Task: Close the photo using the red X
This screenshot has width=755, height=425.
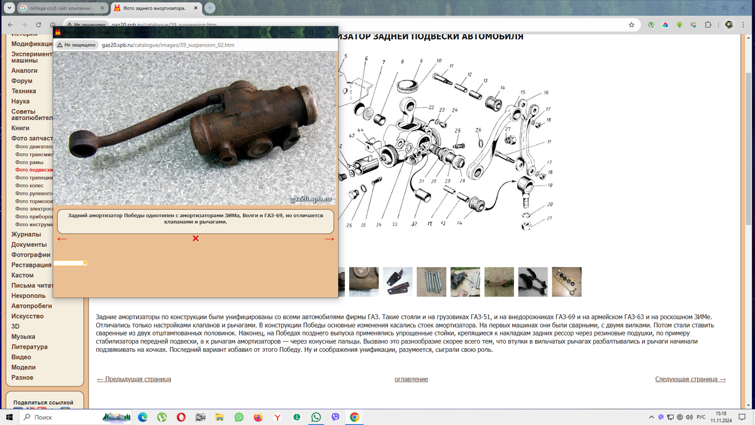Action: pos(196,239)
